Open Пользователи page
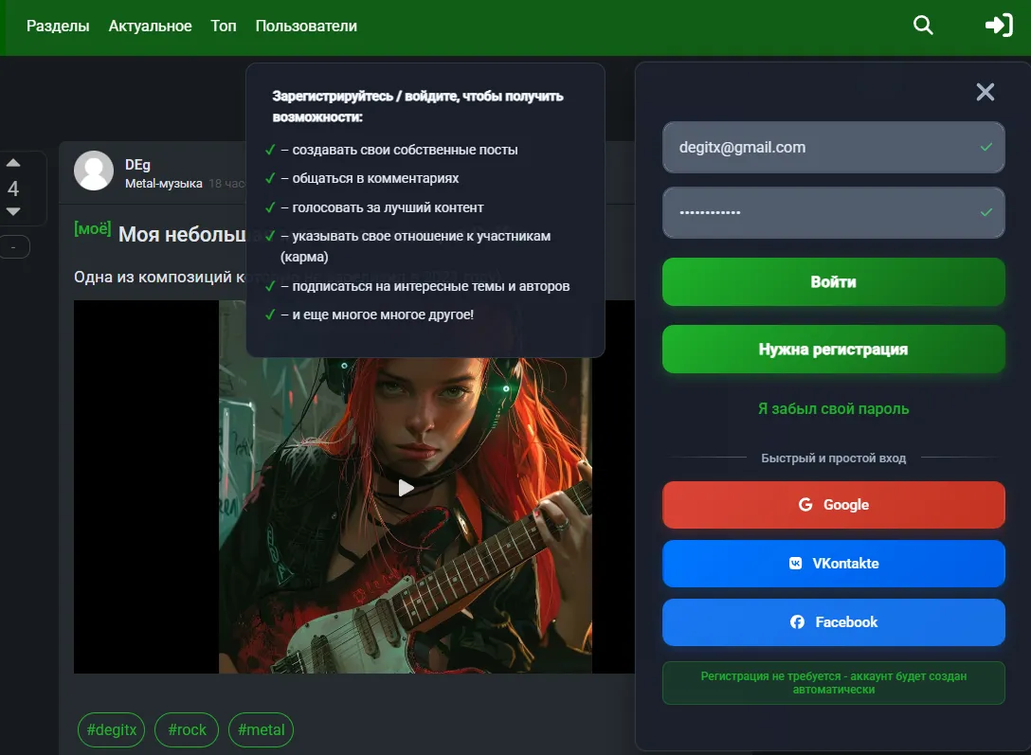 click(x=306, y=27)
